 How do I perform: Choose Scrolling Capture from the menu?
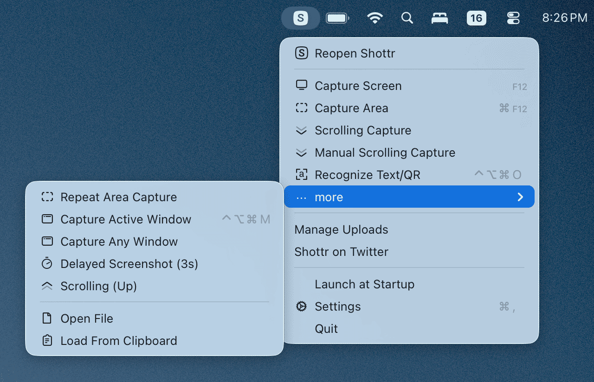click(x=409, y=130)
